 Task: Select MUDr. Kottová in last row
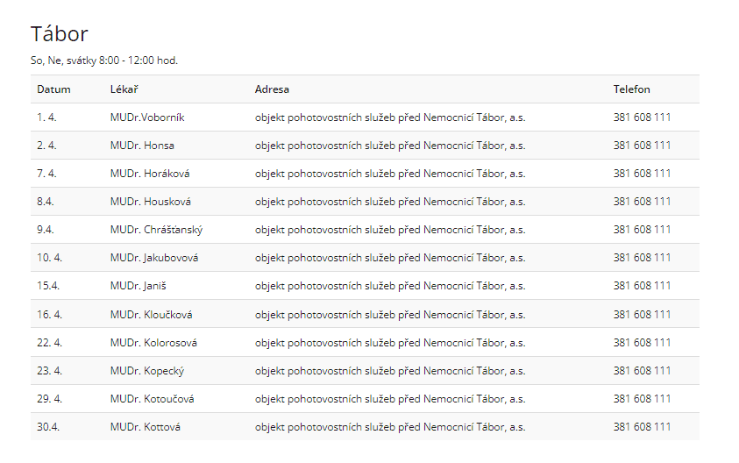[x=145, y=427]
